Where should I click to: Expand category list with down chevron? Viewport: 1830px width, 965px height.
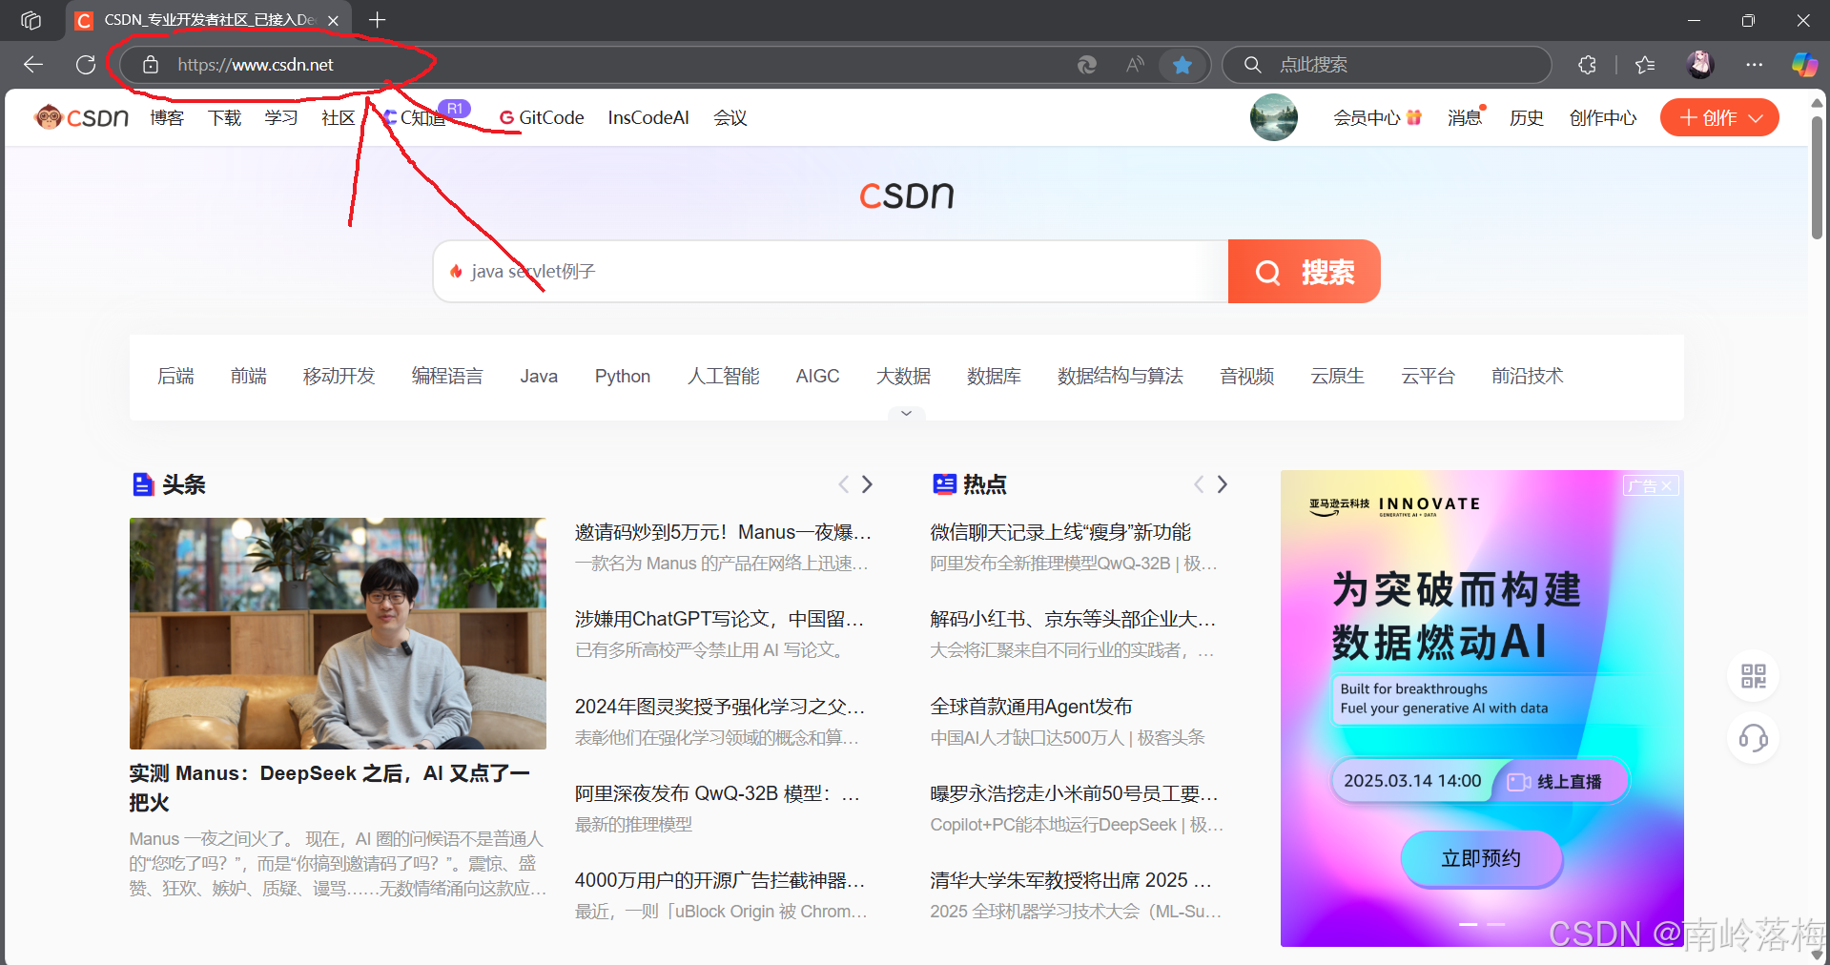tap(907, 413)
